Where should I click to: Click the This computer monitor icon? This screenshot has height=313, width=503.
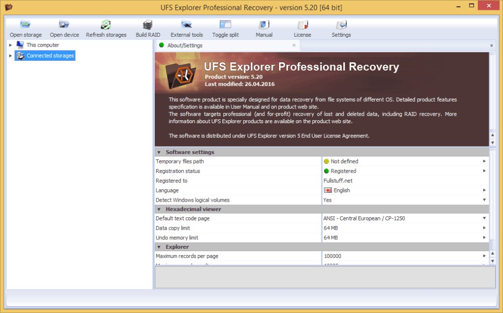pyautogui.click(x=20, y=45)
